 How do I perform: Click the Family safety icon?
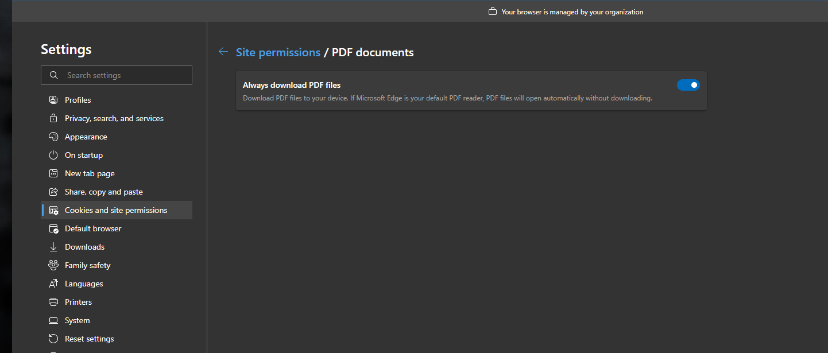coord(53,265)
